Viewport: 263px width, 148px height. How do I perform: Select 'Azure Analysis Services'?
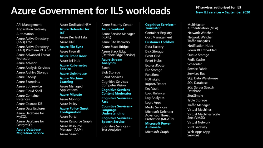[x=33, y=68]
